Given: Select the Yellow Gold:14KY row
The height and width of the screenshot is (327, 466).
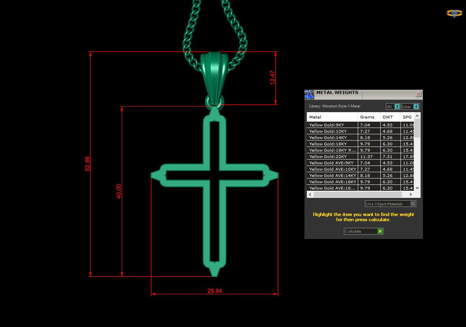Looking at the screenshot, I should (360, 137).
